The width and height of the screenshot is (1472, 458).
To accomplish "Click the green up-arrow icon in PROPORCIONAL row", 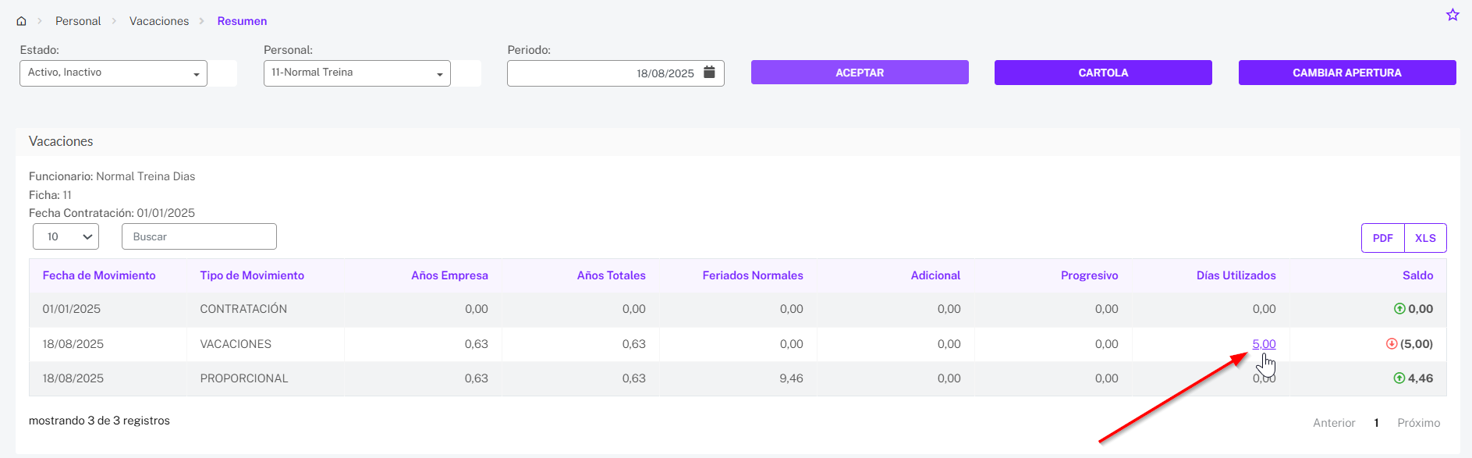I will click(1399, 378).
